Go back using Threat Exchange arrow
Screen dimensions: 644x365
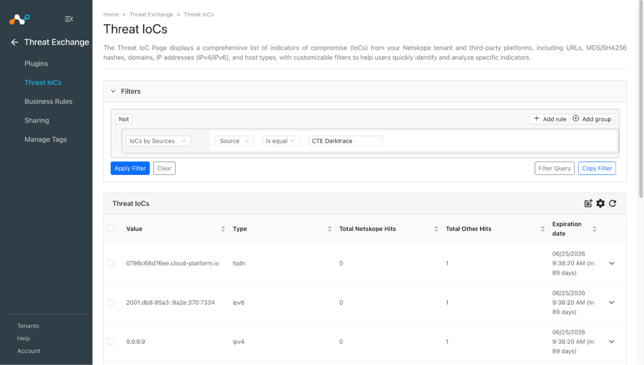(x=15, y=42)
